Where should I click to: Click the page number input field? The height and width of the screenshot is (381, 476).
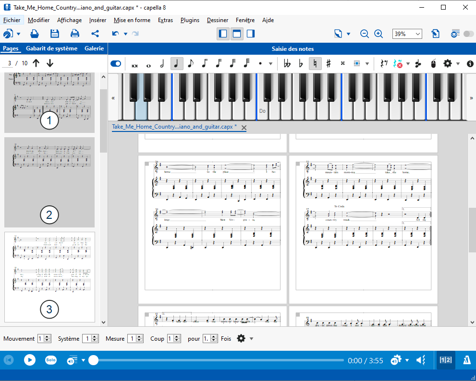click(8, 63)
